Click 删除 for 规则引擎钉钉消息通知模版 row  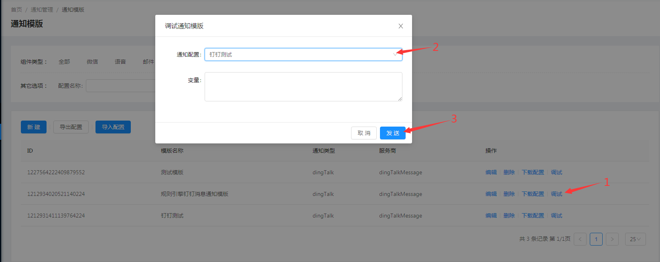click(x=509, y=194)
